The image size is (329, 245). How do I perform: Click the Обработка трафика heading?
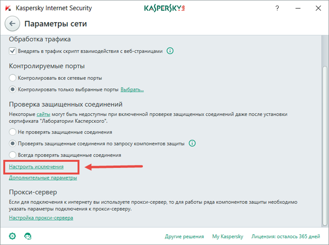(x=39, y=39)
